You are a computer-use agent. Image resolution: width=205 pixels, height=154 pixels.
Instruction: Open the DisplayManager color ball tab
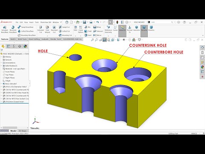[x=25, y=46]
